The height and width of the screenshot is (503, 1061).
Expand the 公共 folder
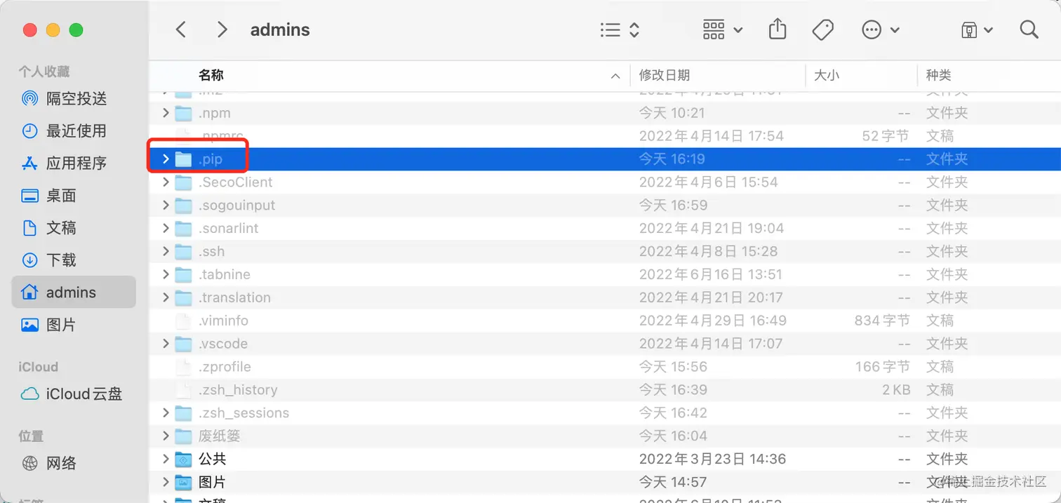pos(166,460)
